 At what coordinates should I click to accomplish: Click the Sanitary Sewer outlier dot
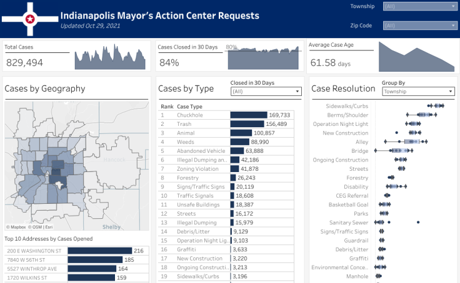tap(418, 223)
